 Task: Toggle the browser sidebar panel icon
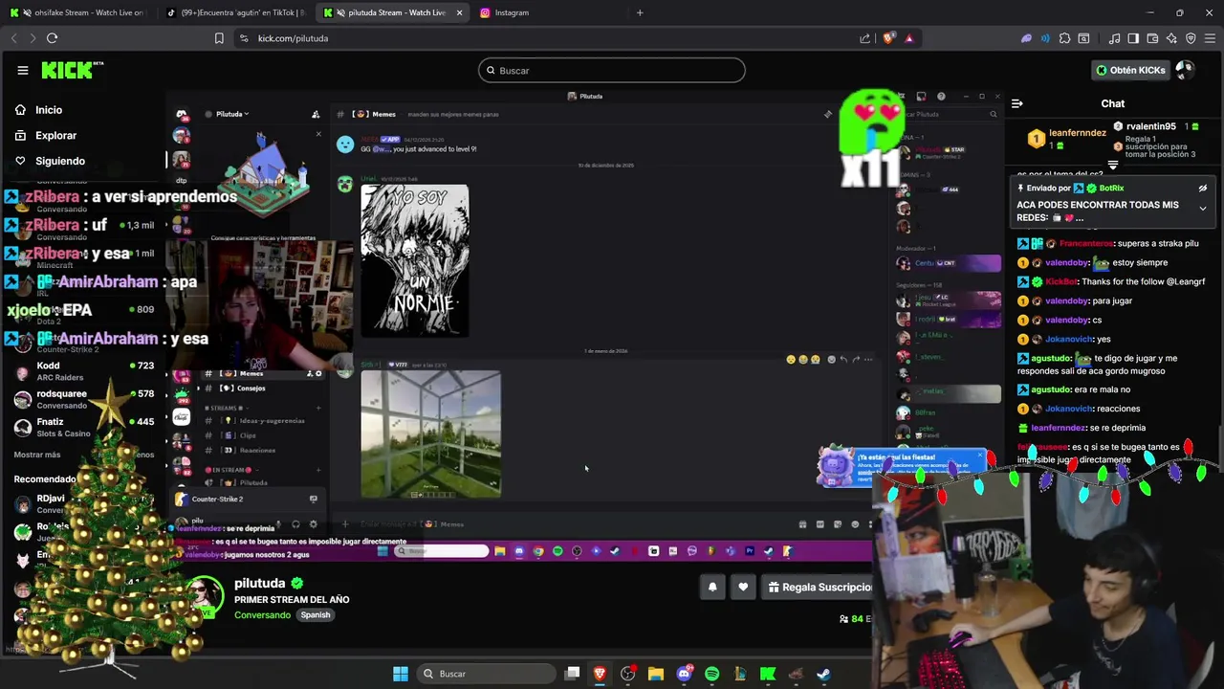pyautogui.click(x=1133, y=38)
